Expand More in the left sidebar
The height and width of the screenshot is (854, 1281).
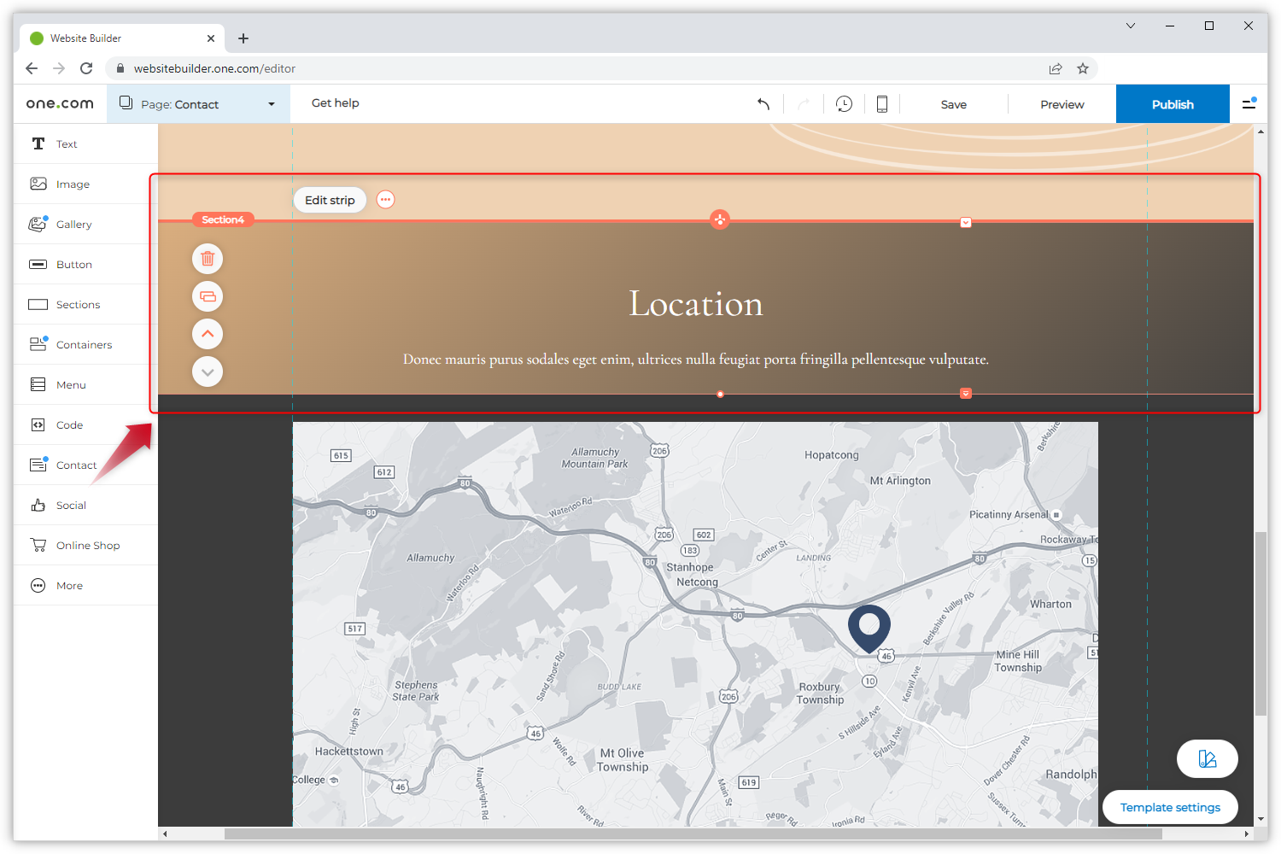tap(69, 586)
